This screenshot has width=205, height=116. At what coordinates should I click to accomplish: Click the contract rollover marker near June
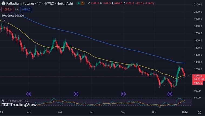coord(76,94)
